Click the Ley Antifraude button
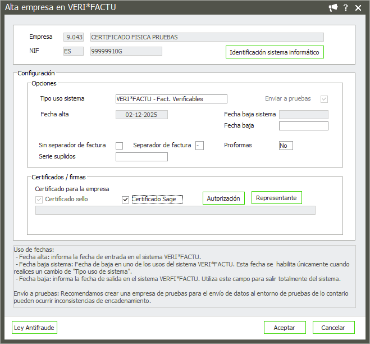Screen dimensions: 370x344 click(x=34, y=328)
